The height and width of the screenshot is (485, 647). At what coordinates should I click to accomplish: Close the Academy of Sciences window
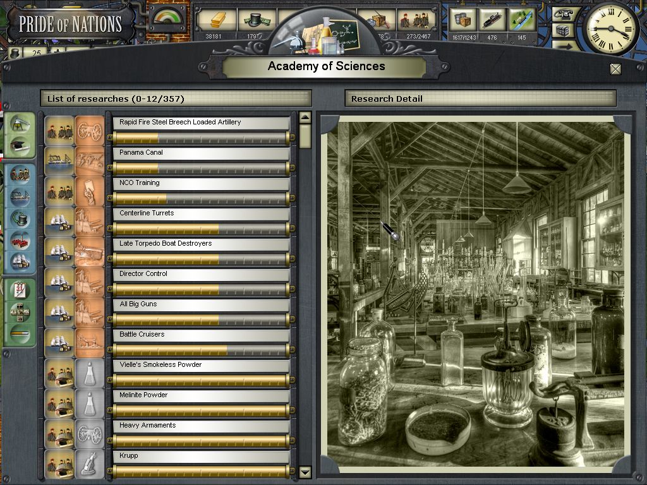[x=615, y=69]
